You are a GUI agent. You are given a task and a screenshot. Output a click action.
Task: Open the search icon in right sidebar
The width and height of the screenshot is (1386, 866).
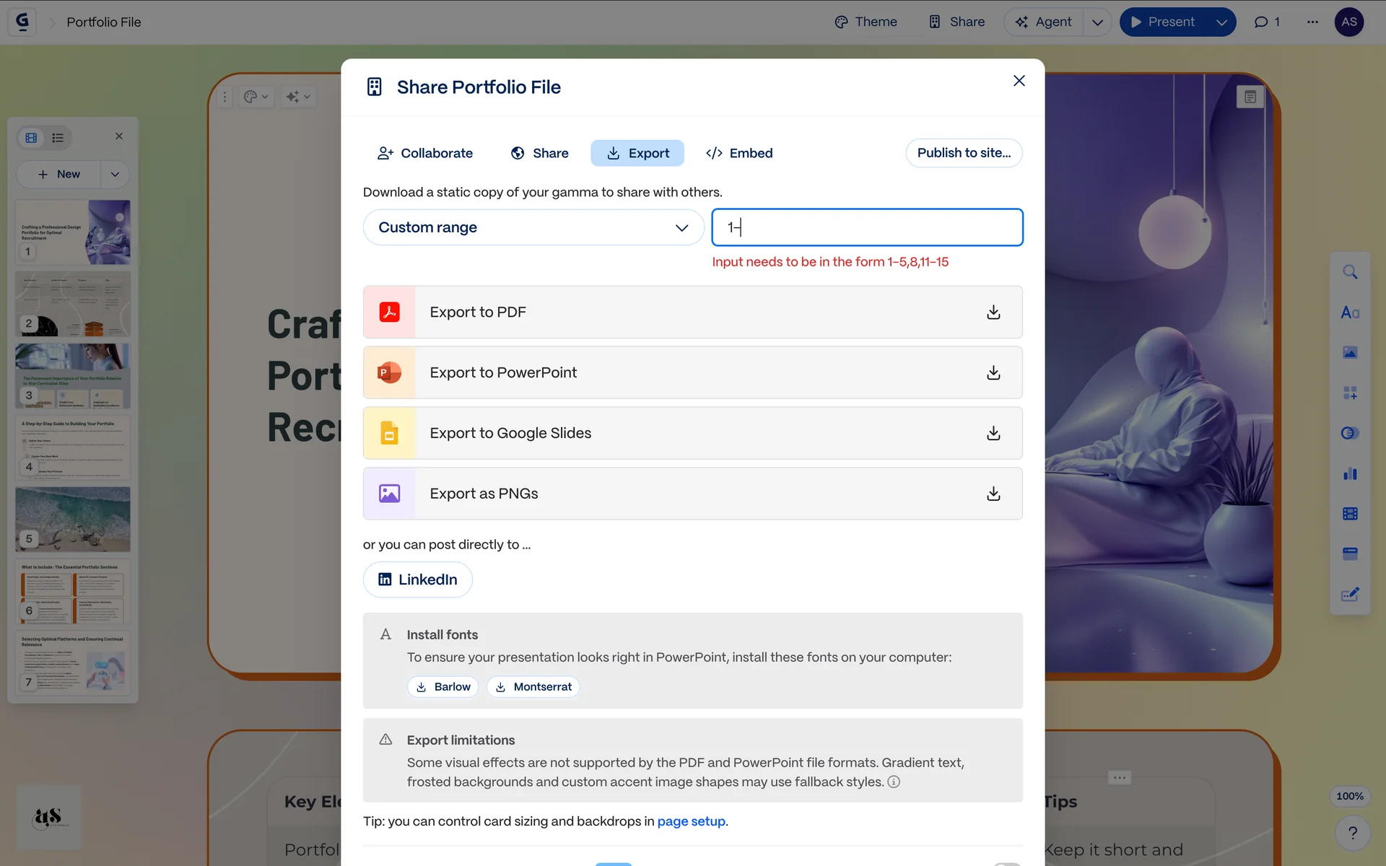point(1350,272)
